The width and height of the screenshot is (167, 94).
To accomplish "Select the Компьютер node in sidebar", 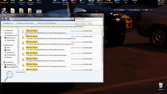I will (8, 62).
